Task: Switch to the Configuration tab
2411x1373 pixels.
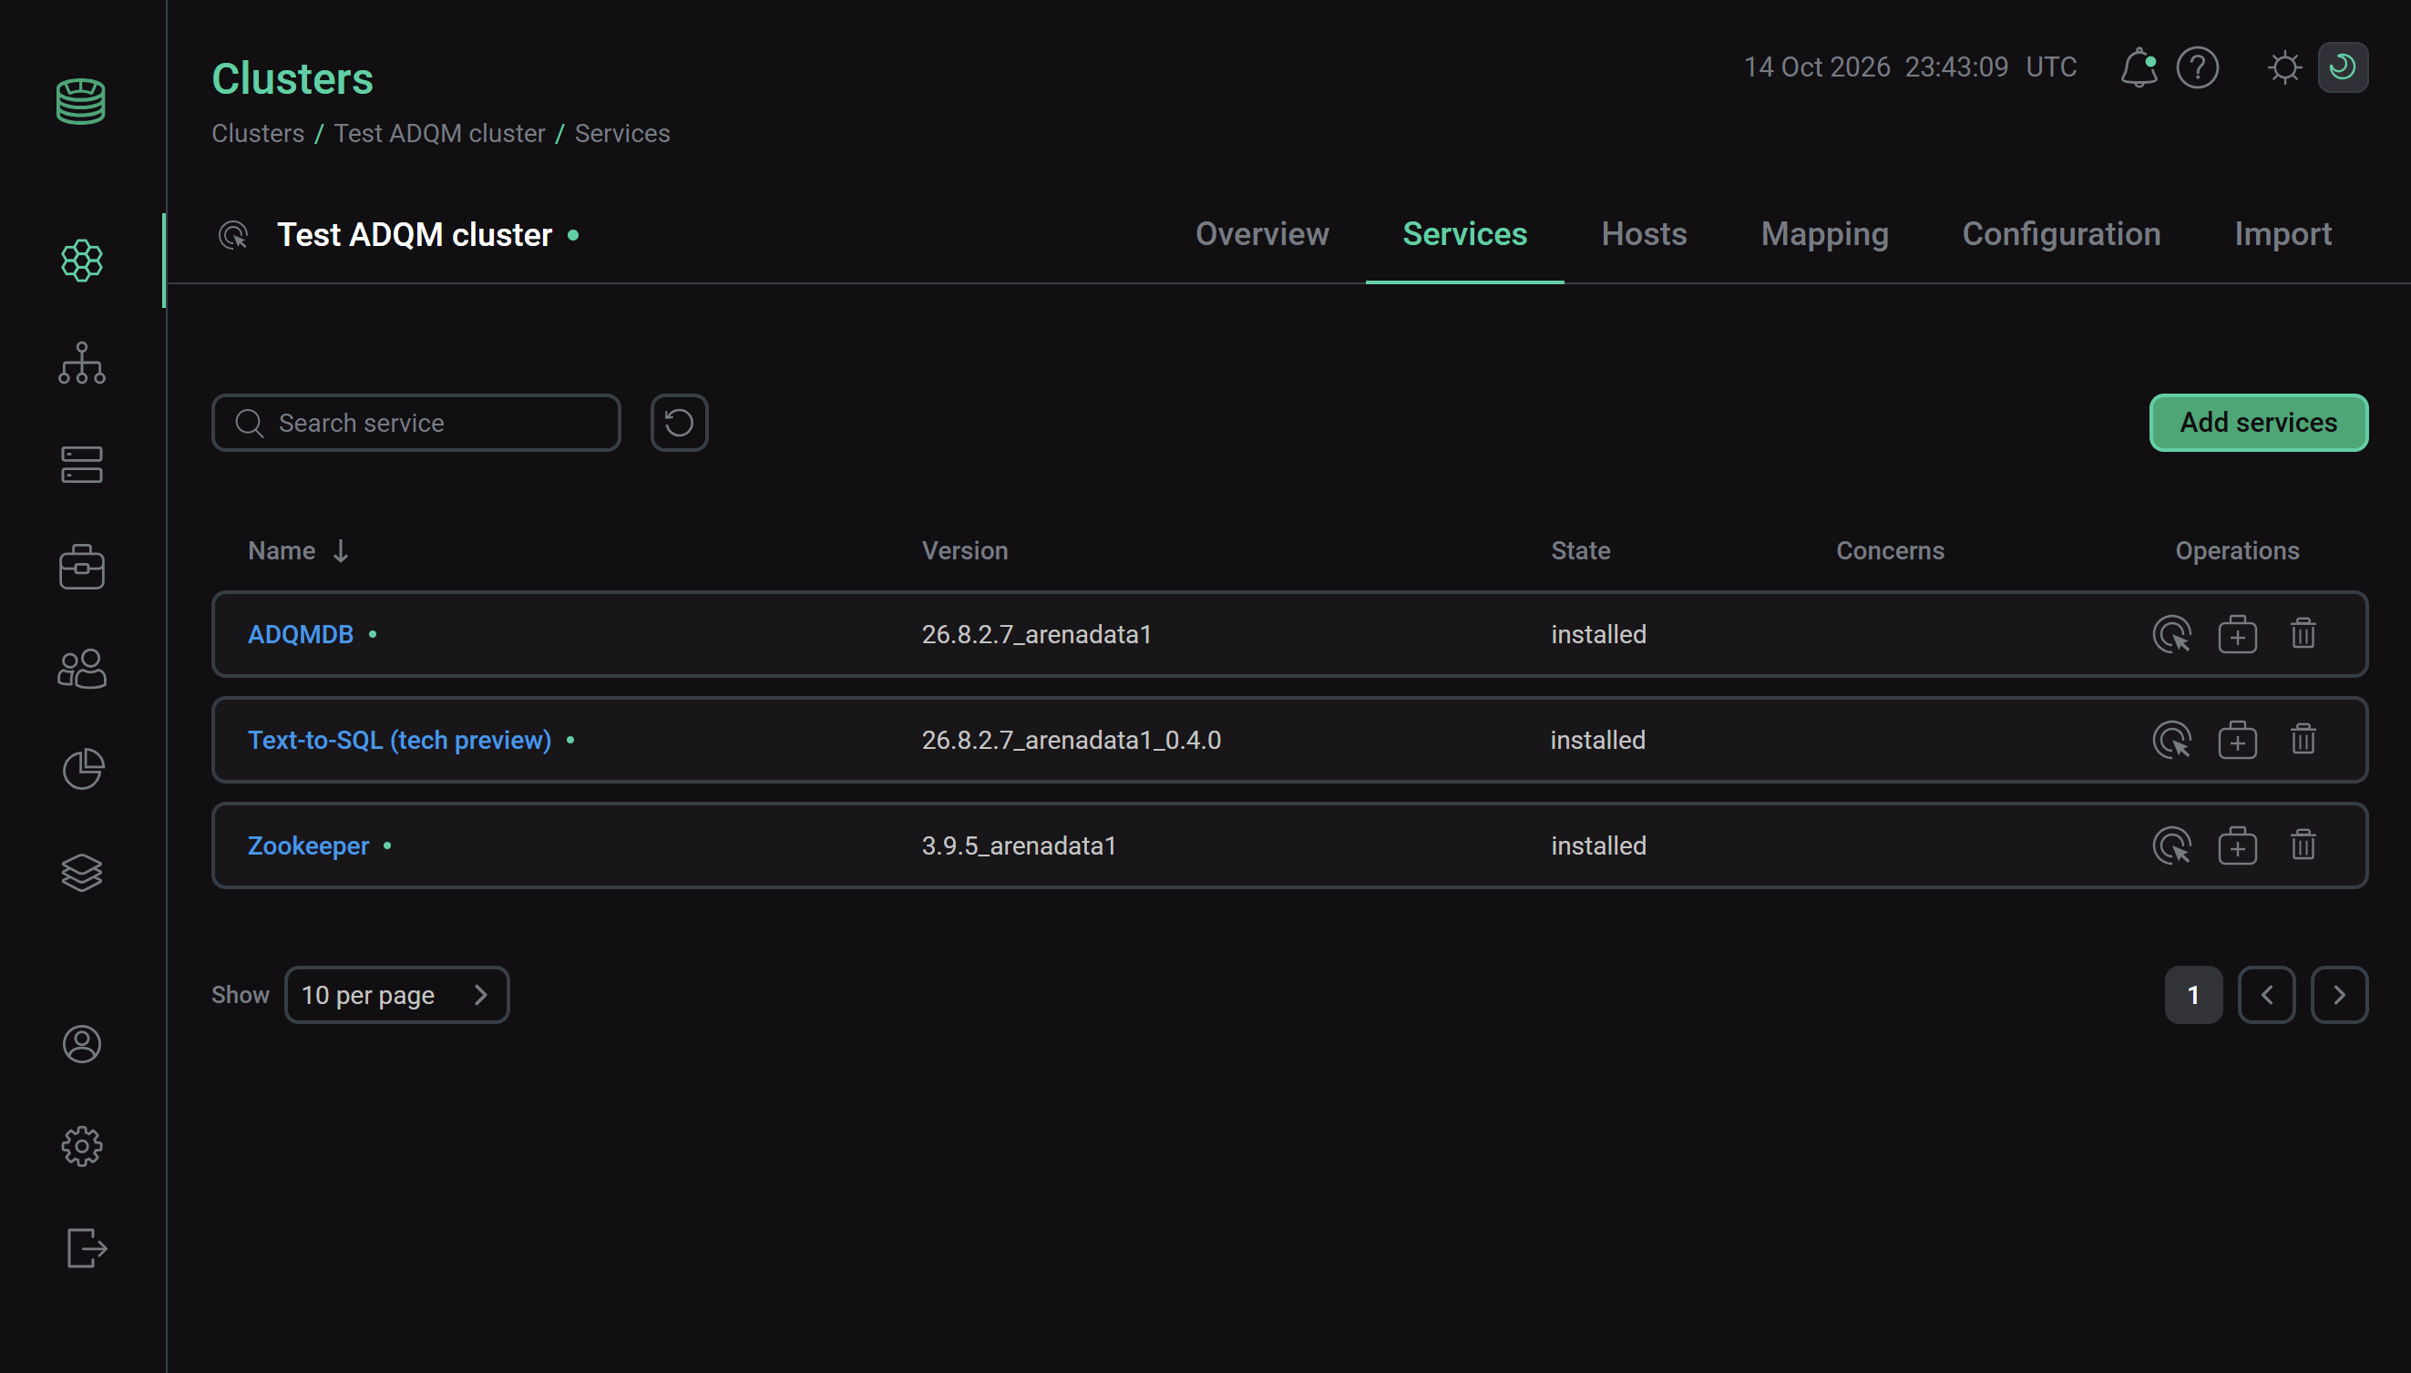Action: click(x=2060, y=234)
